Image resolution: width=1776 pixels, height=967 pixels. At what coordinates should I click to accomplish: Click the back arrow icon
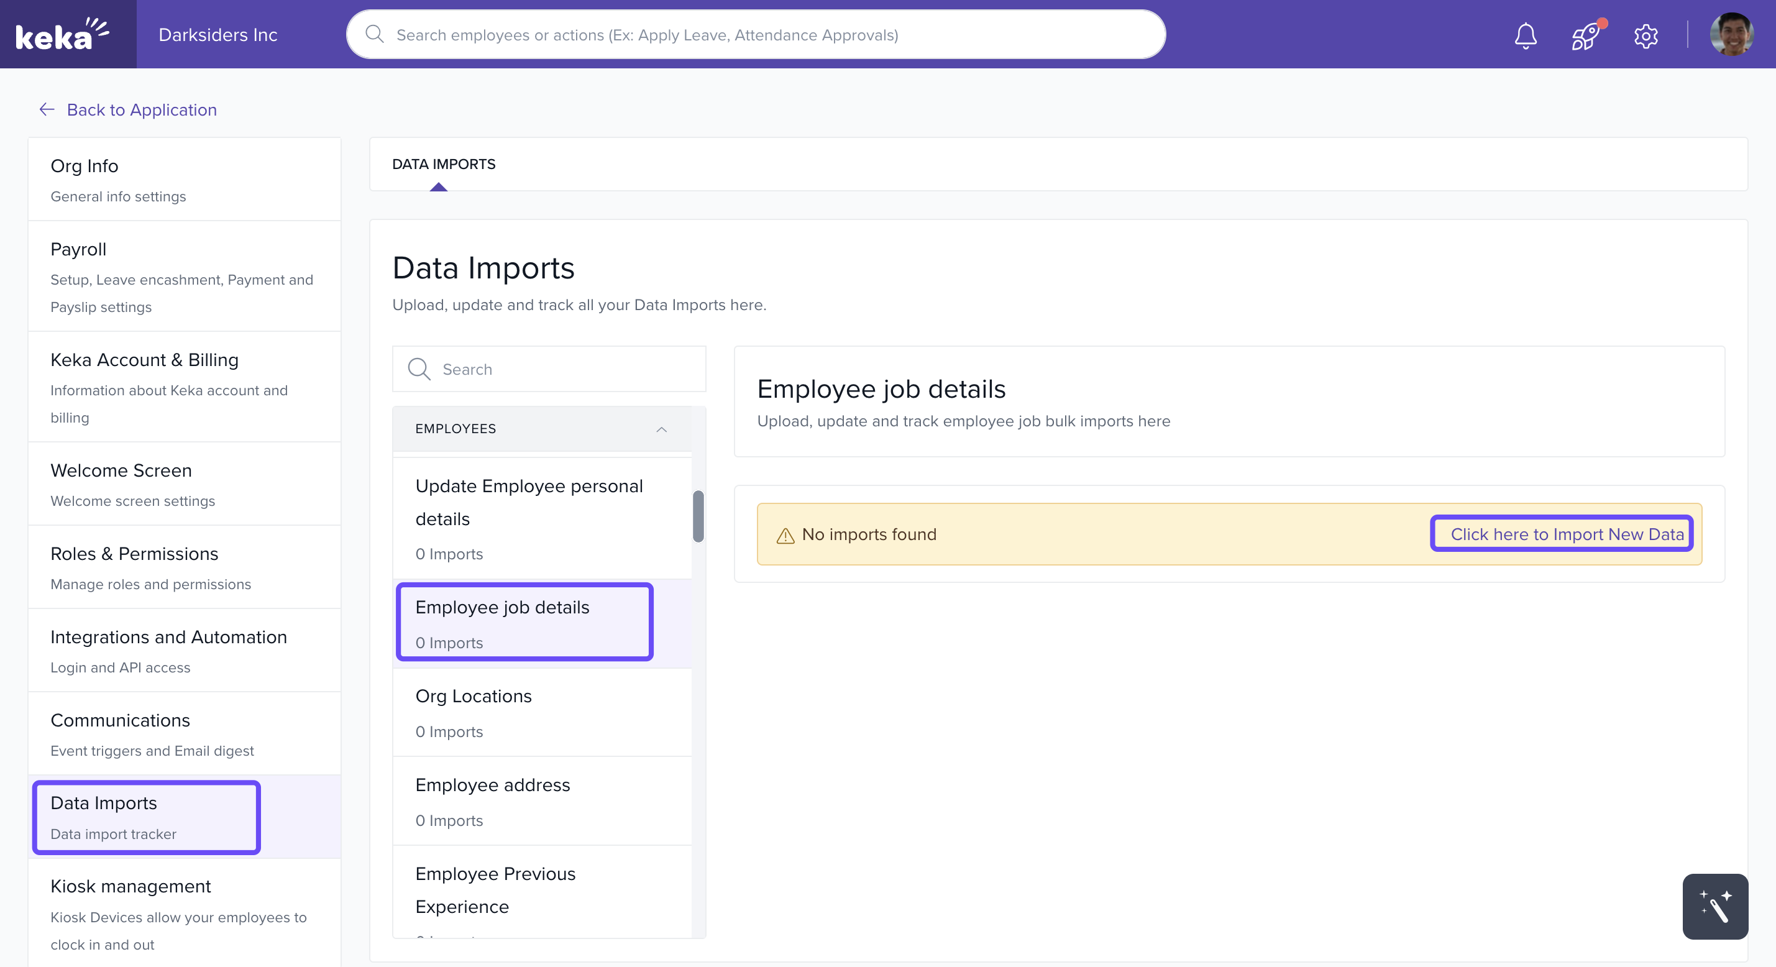point(47,109)
